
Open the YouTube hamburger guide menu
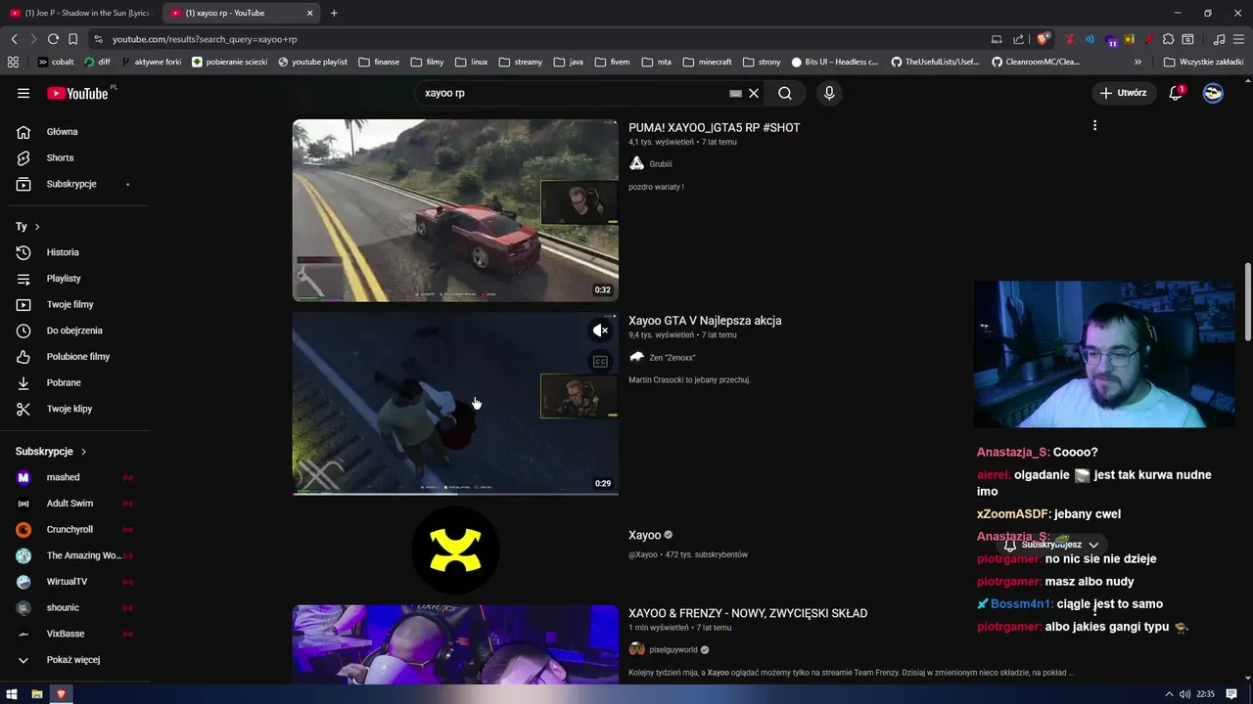pos(23,93)
